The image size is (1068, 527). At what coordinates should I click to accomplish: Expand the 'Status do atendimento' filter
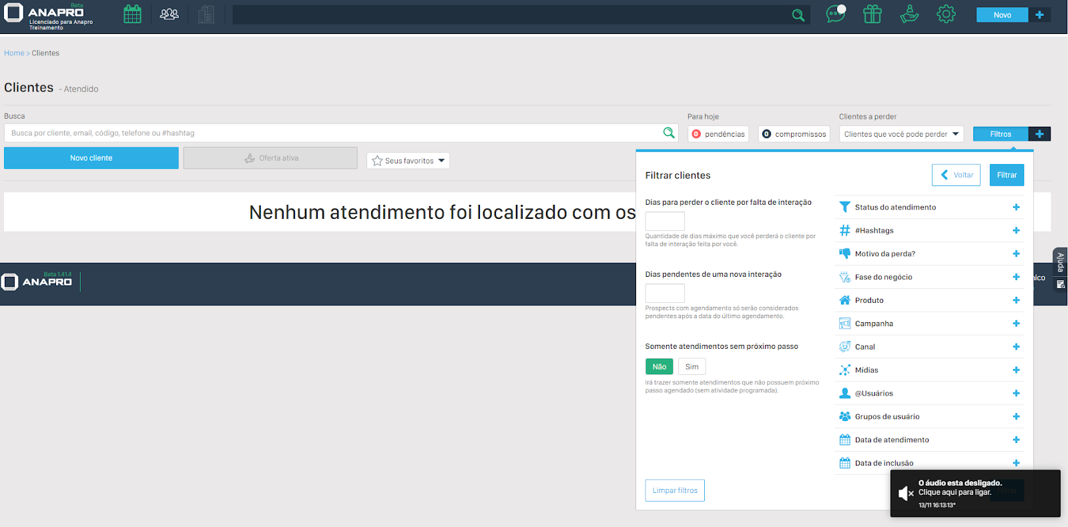click(x=1015, y=207)
